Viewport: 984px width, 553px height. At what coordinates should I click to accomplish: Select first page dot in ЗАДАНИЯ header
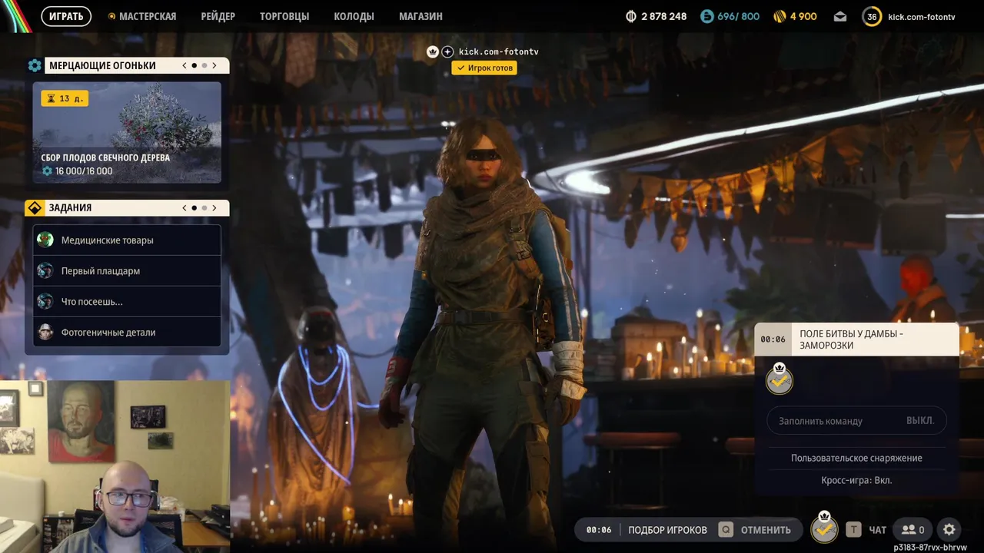[194, 207]
